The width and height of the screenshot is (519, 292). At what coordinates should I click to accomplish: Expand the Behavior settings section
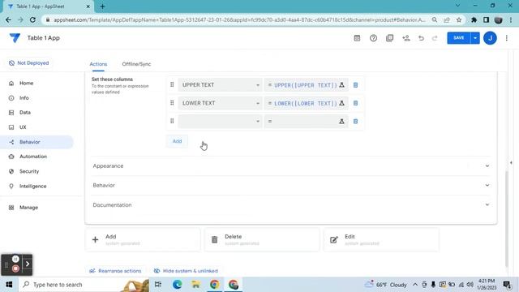(x=290, y=186)
